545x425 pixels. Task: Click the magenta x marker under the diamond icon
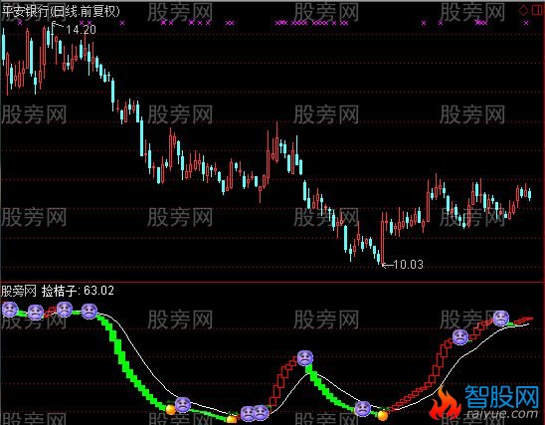[526, 23]
